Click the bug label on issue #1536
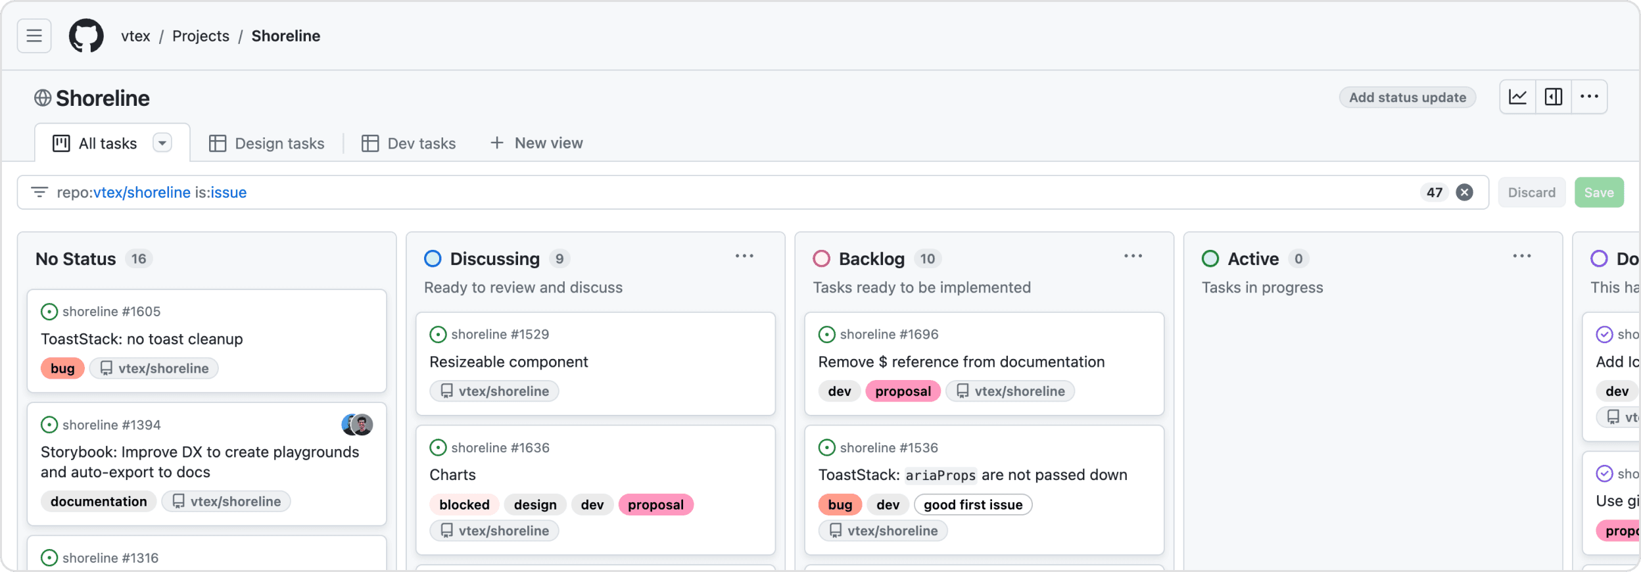1641x572 pixels. pyautogui.click(x=840, y=504)
